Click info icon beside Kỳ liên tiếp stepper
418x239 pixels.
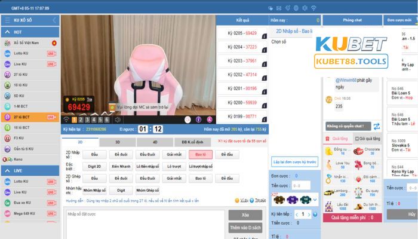315,214
